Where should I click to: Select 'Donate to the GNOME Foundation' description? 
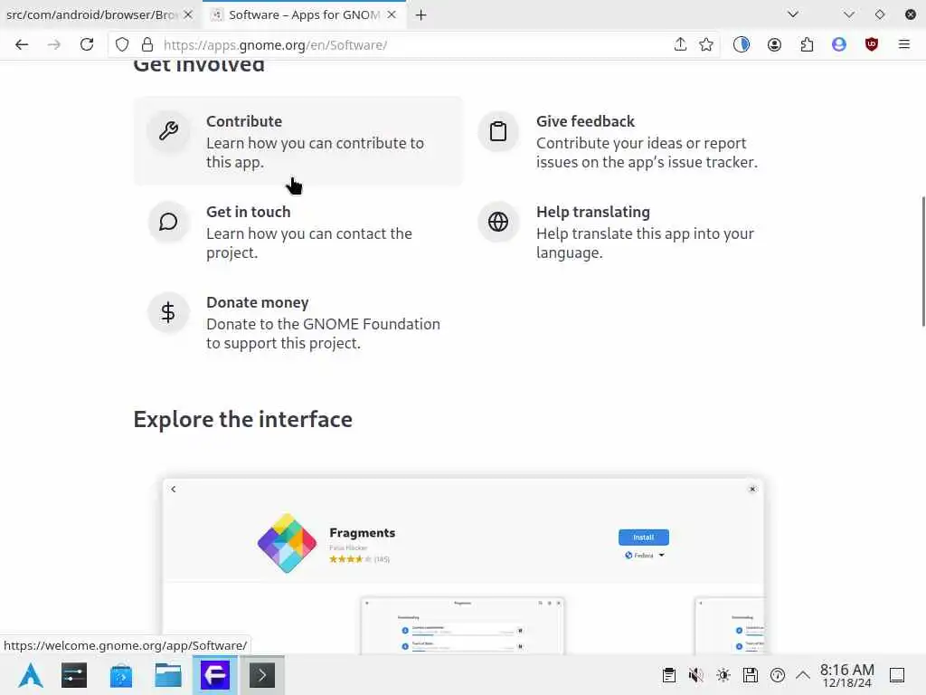tap(323, 333)
